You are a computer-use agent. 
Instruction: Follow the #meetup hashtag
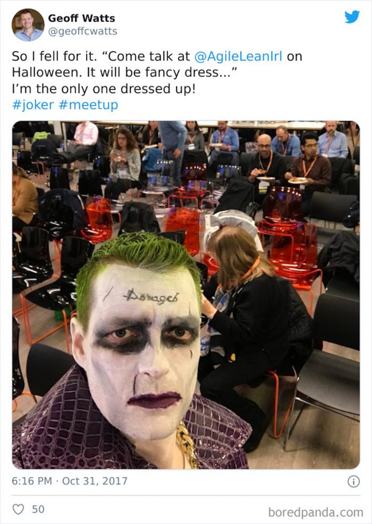(88, 105)
